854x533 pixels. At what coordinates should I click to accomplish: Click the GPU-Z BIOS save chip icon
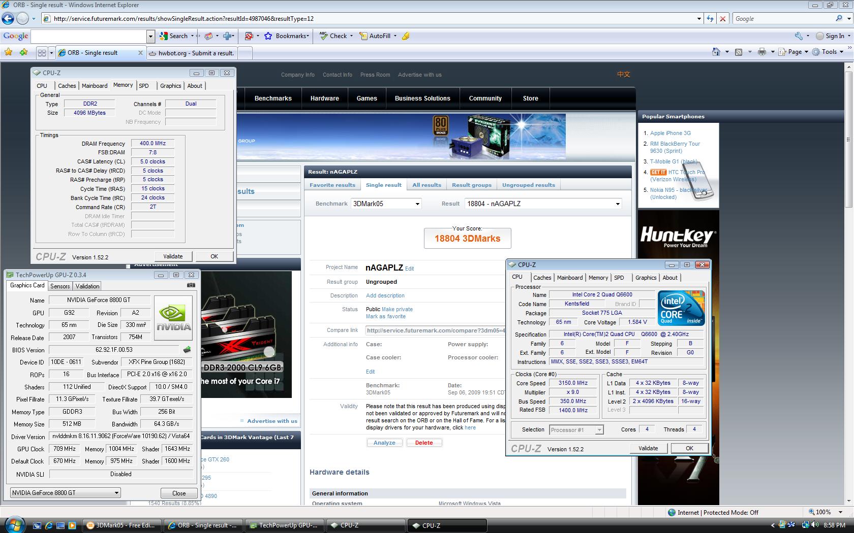(x=187, y=350)
